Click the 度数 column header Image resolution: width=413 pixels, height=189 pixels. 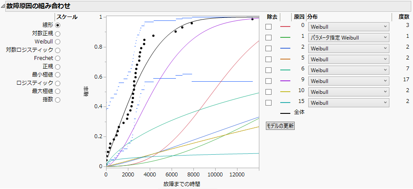pyautogui.click(x=404, y=17)
